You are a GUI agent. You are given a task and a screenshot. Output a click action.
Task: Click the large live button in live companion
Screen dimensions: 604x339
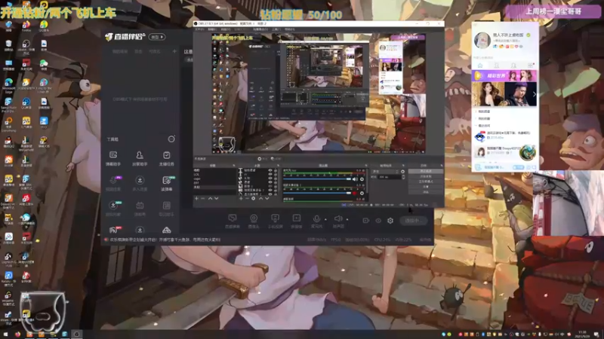(x=414, y=221)
